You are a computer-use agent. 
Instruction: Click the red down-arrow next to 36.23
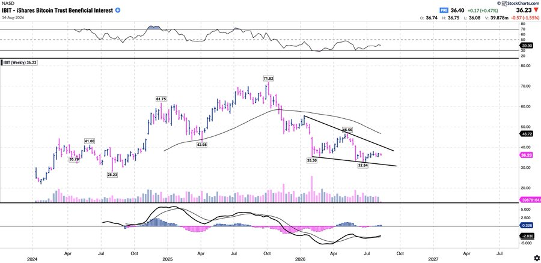tap(536, 10)
